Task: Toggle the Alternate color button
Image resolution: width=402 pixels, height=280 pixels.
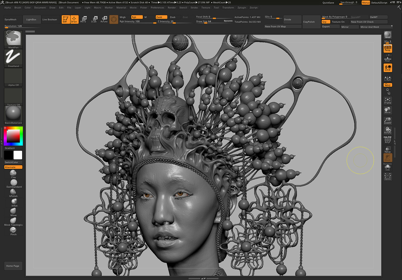Action: click(13, 167)
